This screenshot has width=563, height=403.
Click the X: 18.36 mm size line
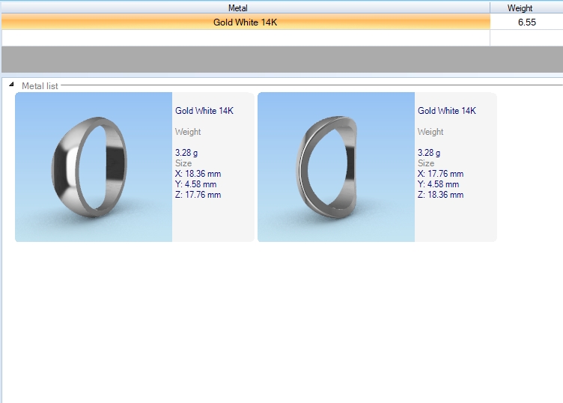pos(198,174)
